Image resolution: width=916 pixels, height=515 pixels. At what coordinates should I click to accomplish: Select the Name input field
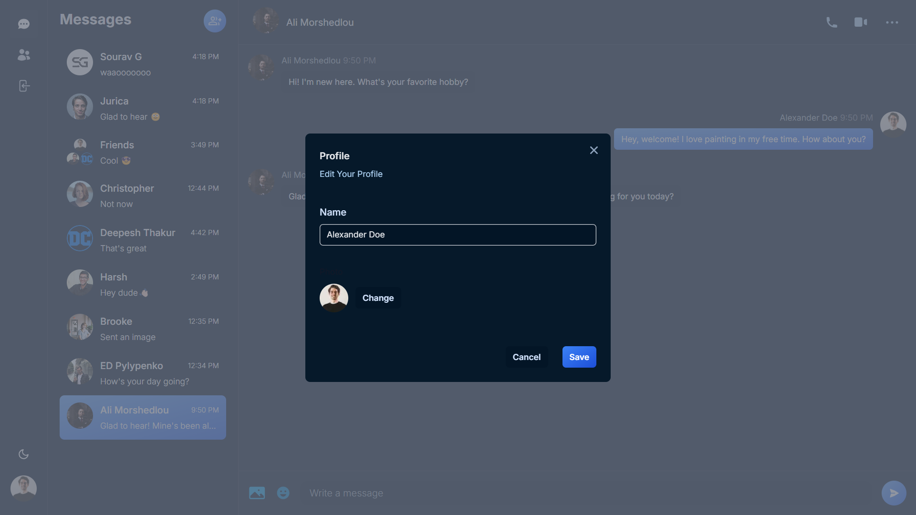click(458, 235)
